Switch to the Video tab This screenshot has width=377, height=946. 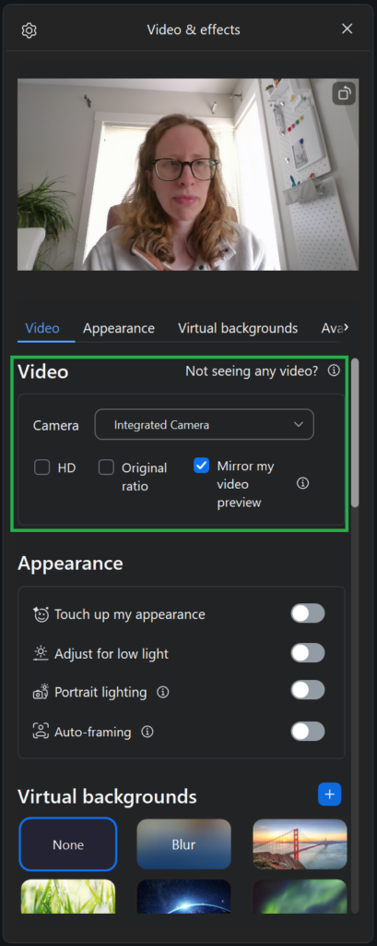[x=42, y=328]
